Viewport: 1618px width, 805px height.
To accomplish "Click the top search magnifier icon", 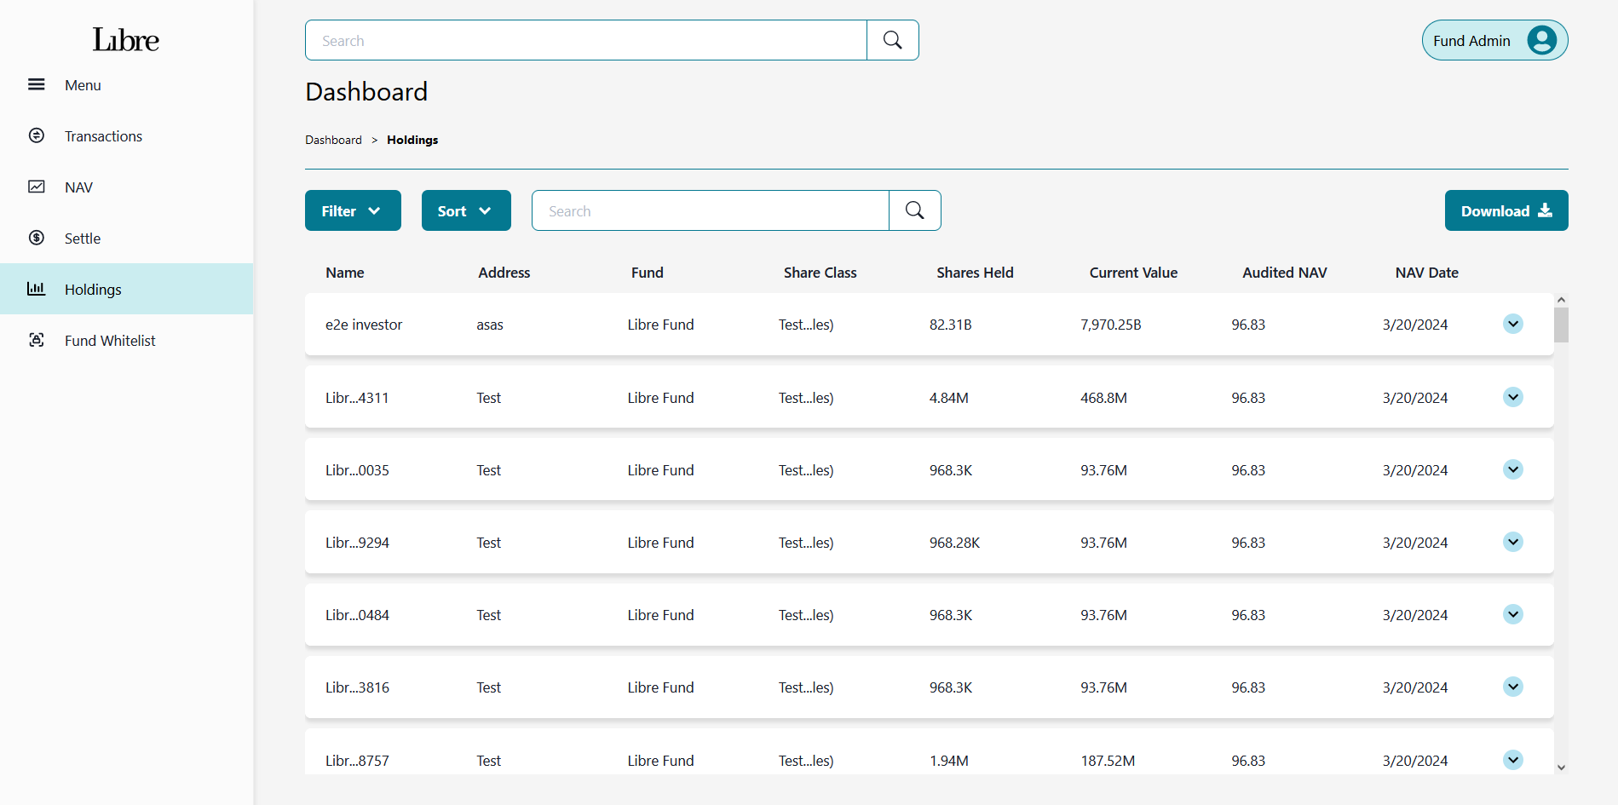I will [x=892, y=40].
